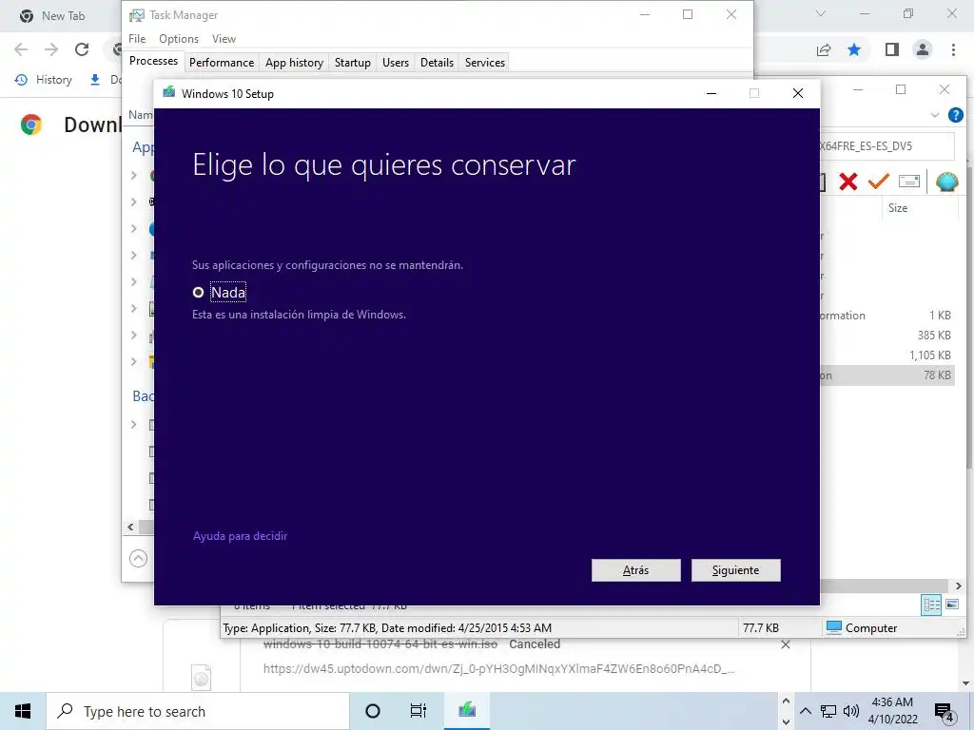This screenshot has height=730, width=974.
Task: Expand the second process row in Task Manager
Action: click(x=133, y=202)
